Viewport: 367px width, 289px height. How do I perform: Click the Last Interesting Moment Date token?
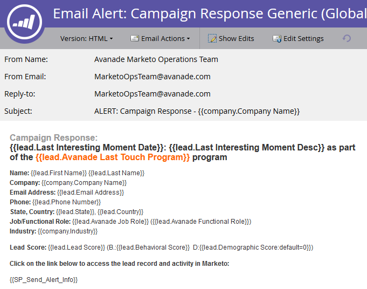pyautogui.click(x=86, y=148)
